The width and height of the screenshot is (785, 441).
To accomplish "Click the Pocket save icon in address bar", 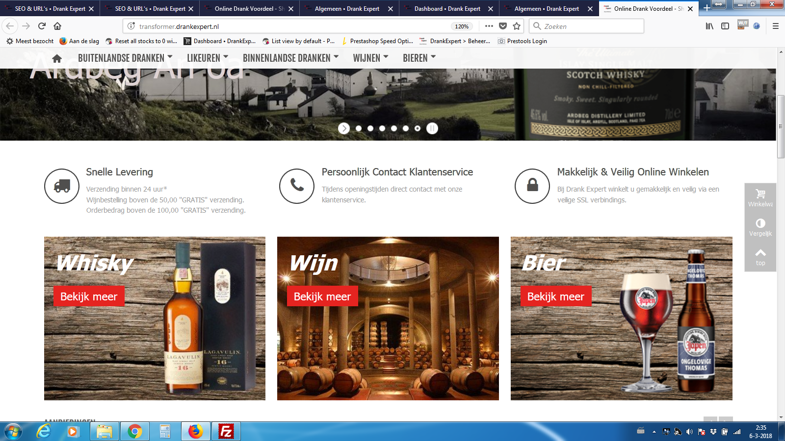I will tap(503, 26).
